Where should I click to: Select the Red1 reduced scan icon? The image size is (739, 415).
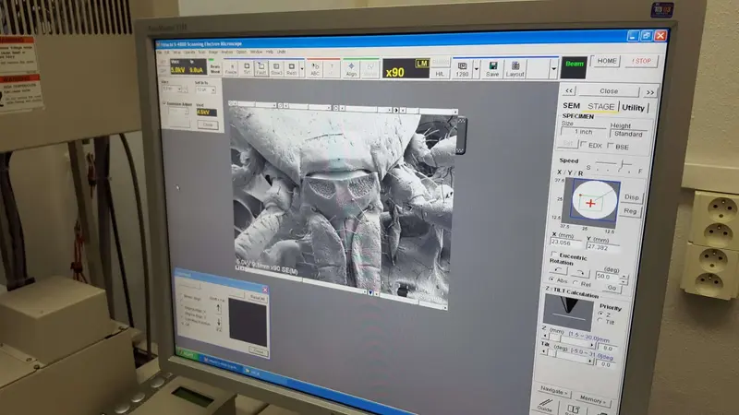[x=291, y=68]
